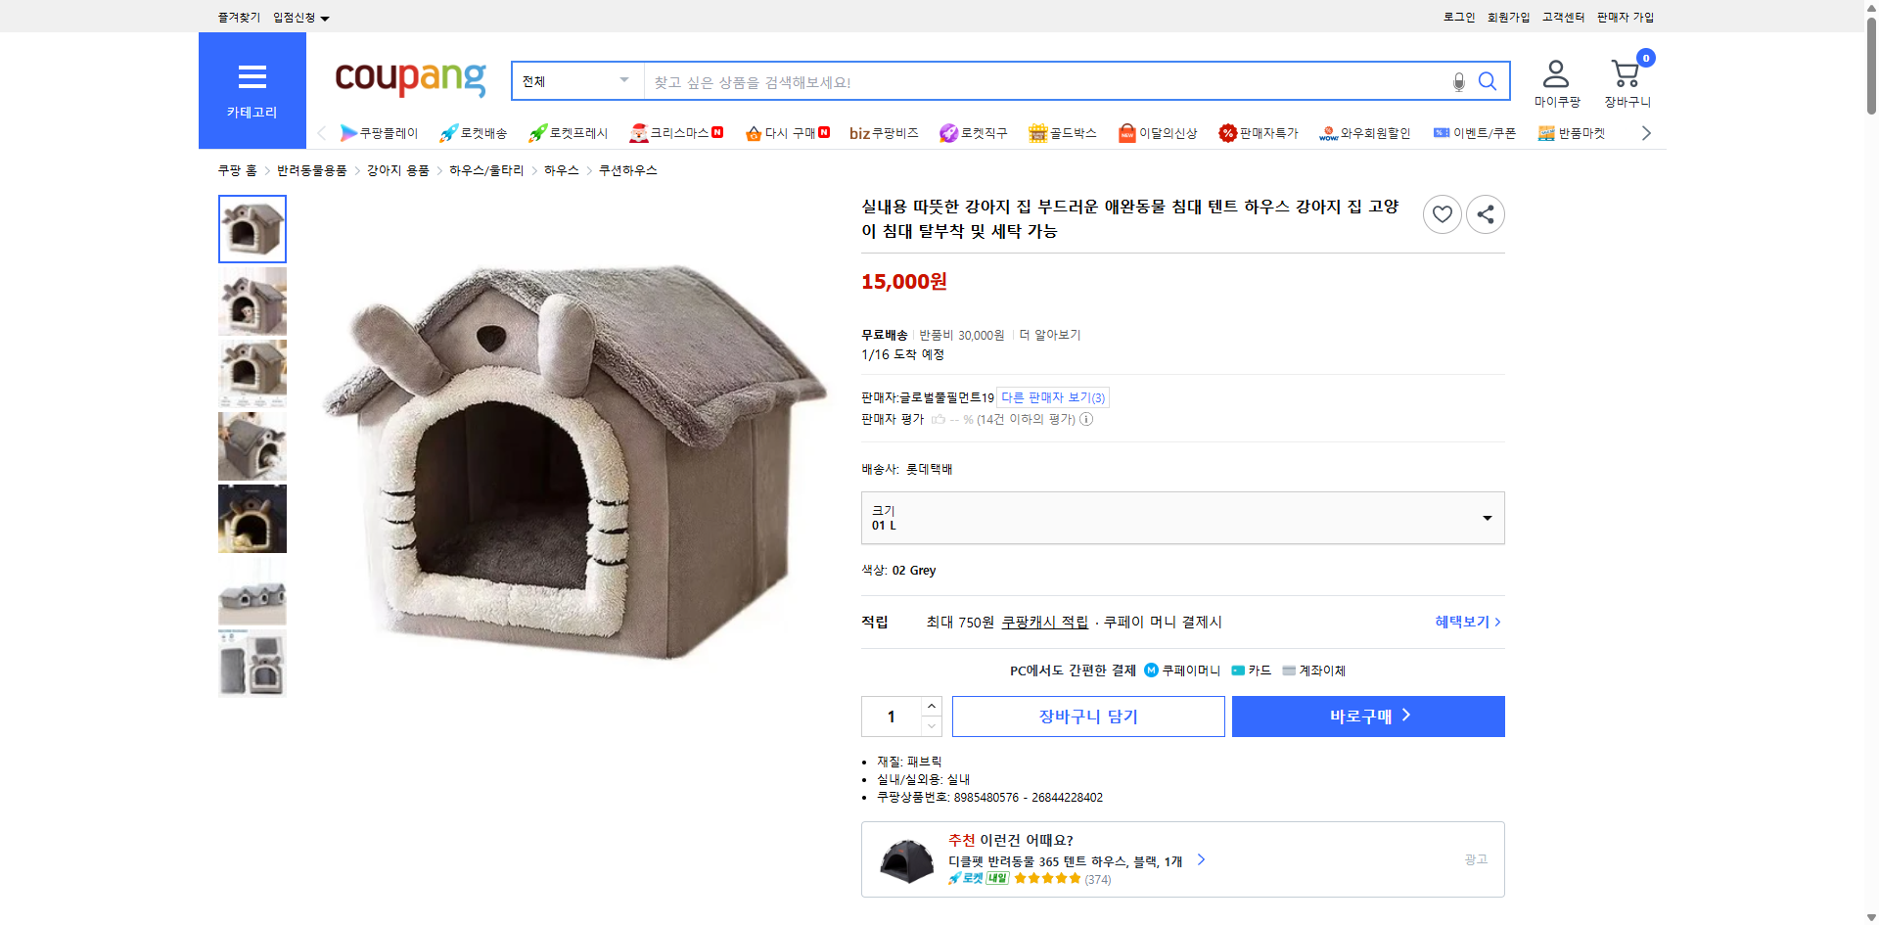The width and height of the screenshot is (1879, 925).
Task: Expand the 입점신청 dropdown arrow
Action: point(325,17)
